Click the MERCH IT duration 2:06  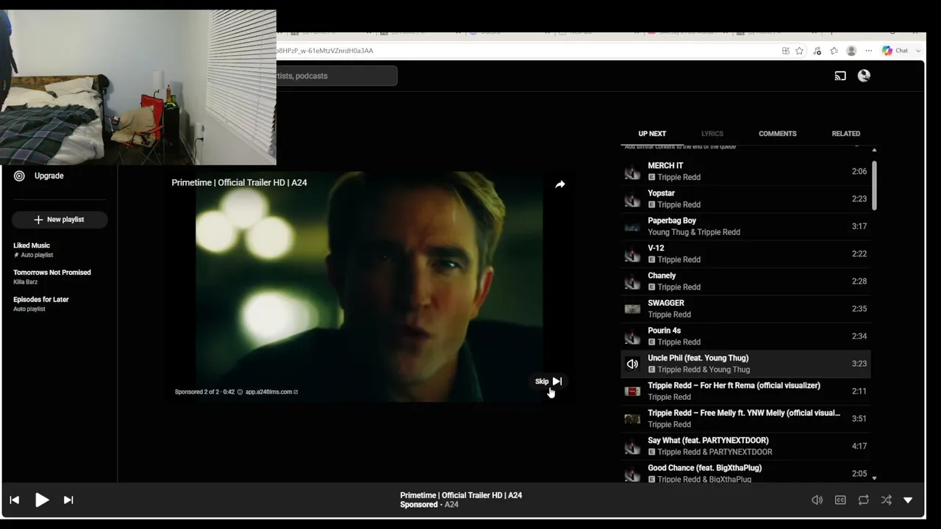coord(859,171)
